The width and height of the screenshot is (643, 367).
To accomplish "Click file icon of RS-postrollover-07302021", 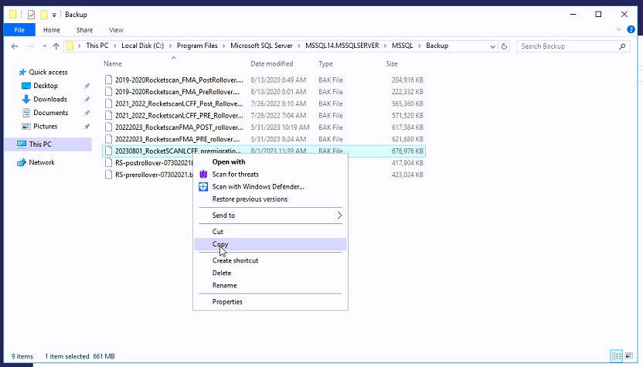I will coord(108,163).
